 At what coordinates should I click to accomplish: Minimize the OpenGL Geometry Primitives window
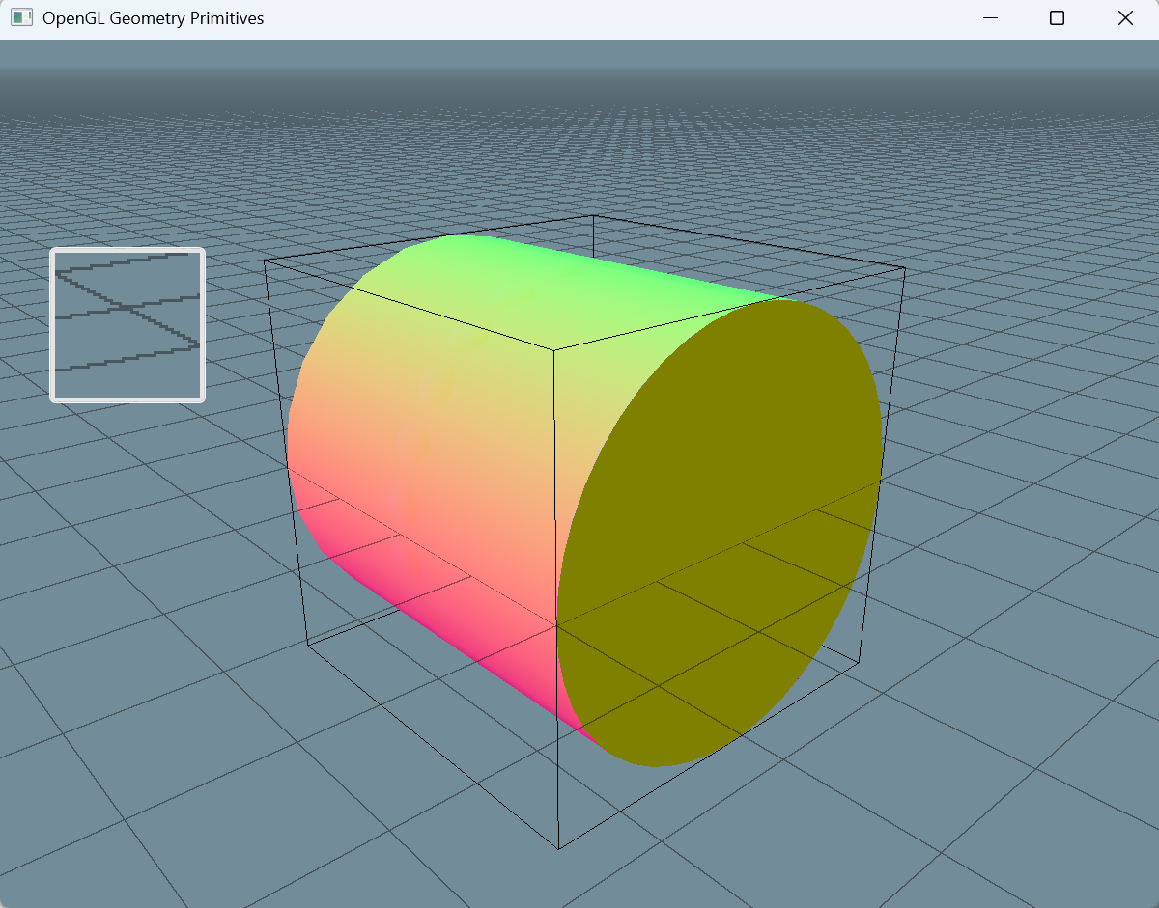tap(989, 18)
